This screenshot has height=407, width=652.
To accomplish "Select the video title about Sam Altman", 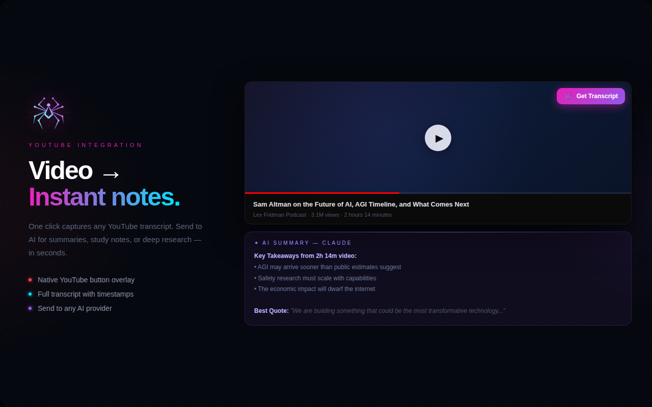I will (361, 205).
